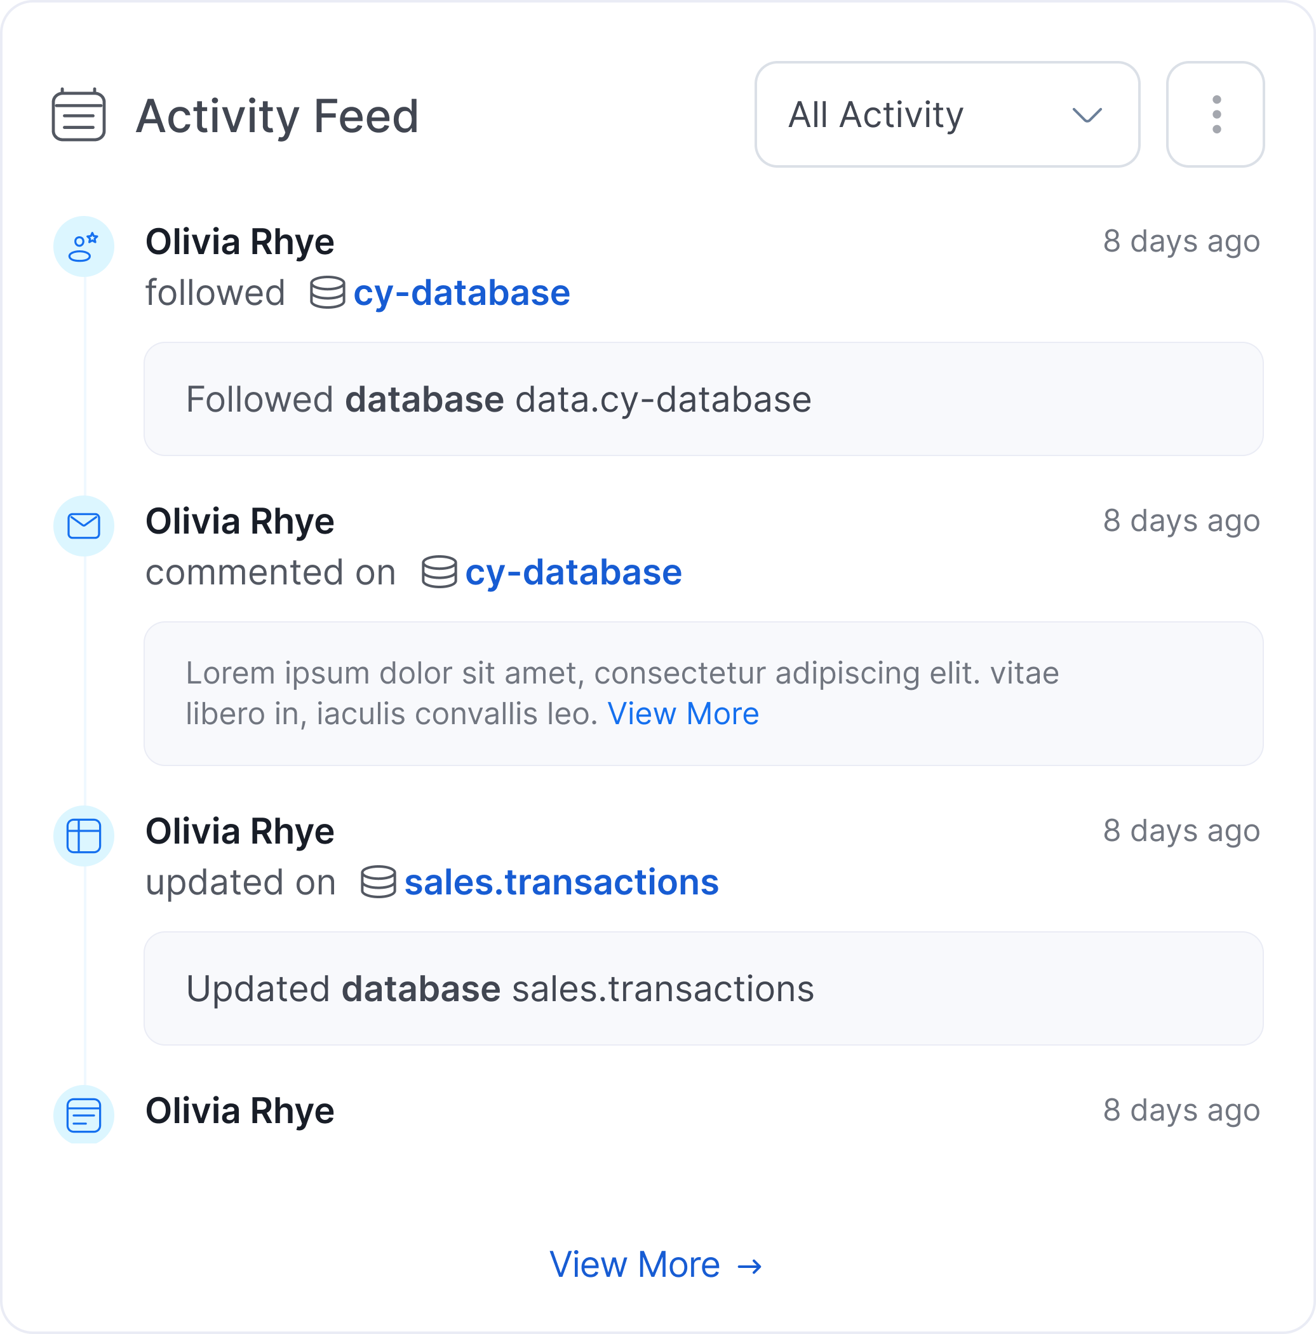Screen dimensions: 1316x1334
Task: Click the All Activity chevron arrow
Action: pos(1087,114)
